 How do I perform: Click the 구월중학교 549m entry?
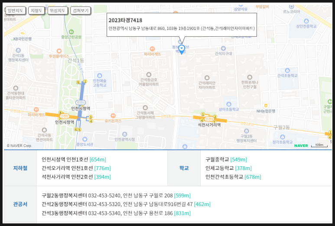pos(226,159)
